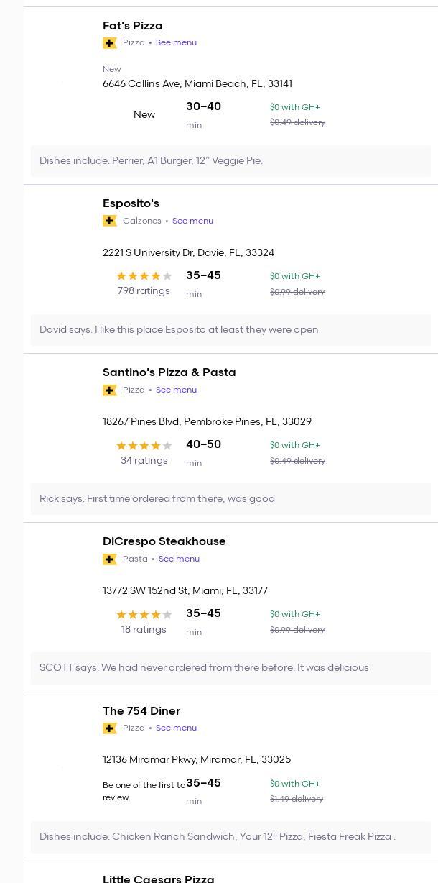Open DiCrespo Steakhouse's See menu link

click(x=179, y=559)
